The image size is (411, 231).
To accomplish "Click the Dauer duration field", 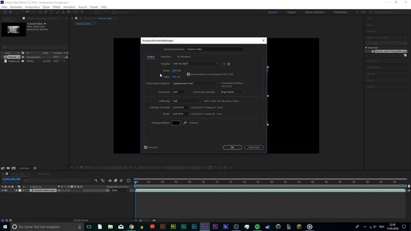I will click(180, 114).
